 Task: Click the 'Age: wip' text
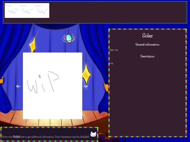[114, 50]
